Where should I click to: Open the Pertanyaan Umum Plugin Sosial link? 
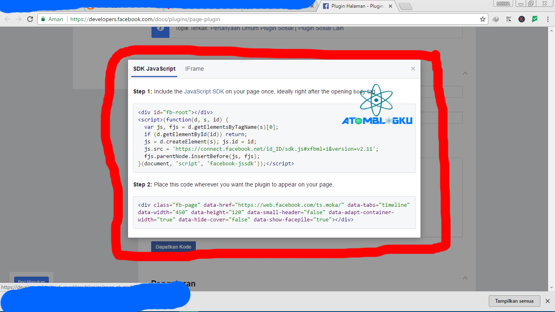(x=253, y=28)
